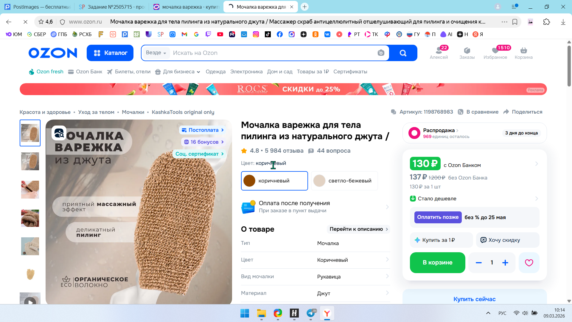This screenshot has height=322, width=572.
Task: Click similar-image search icon on product photo
Action: coord(59,133)
